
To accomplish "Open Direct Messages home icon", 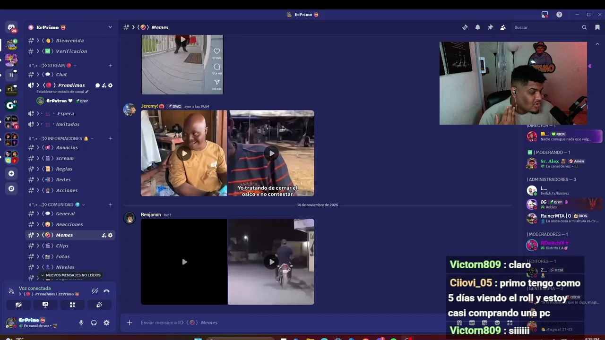I will (11, 27).
